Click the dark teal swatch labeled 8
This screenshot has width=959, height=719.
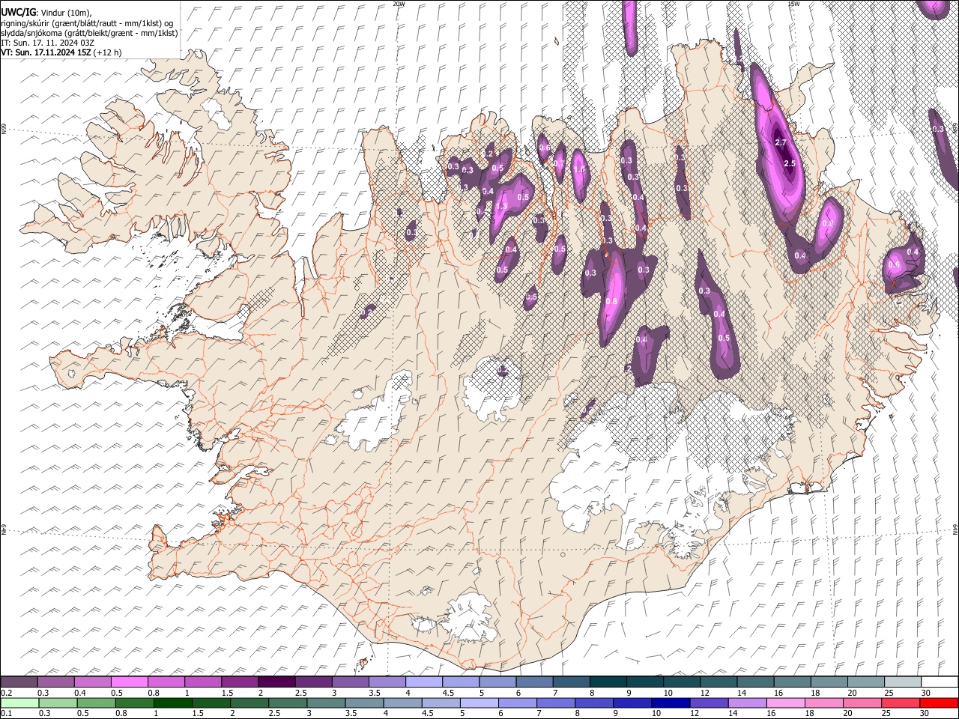click(607, 682)
